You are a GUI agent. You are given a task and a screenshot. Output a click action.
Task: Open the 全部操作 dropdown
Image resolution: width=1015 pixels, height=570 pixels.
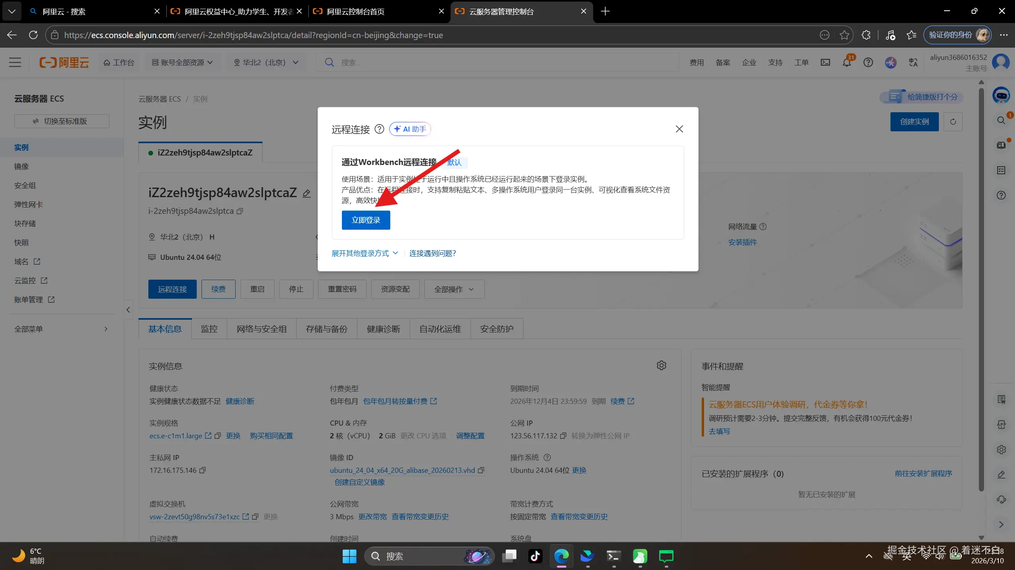pos(454,290)
